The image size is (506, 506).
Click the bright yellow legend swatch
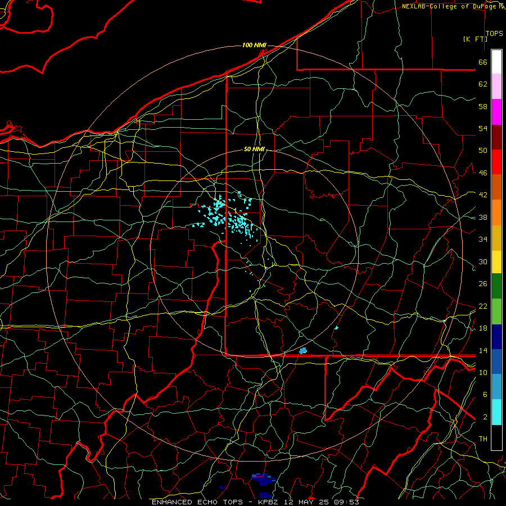[x=496, y=262]
